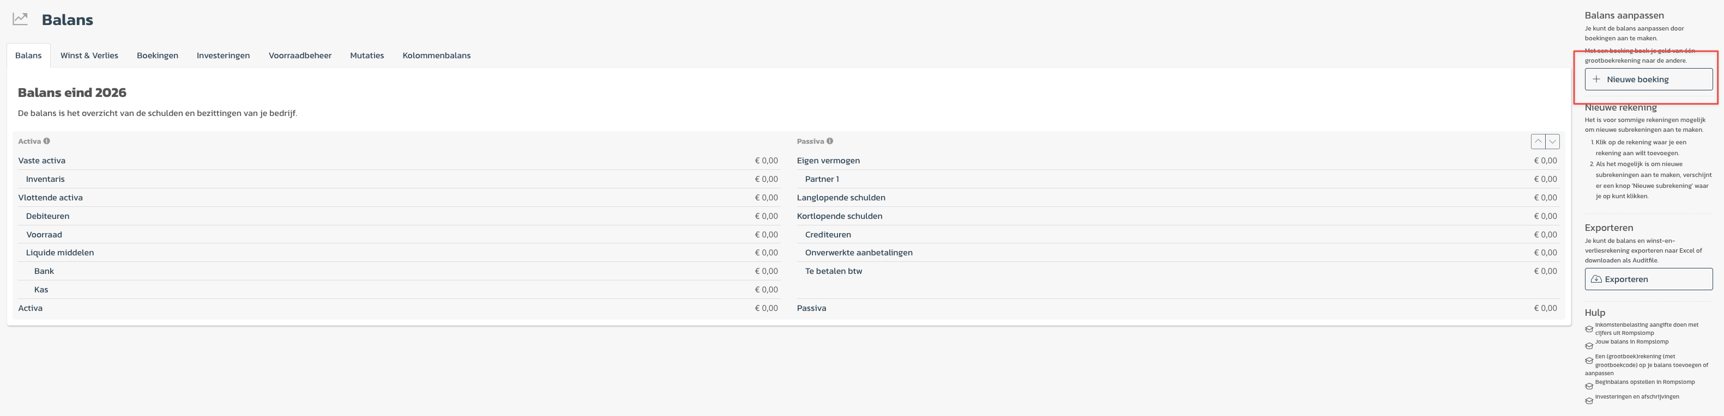This screenshot has width=1724, height=416.
Task: Open the Debiteuren account row
Action: pyautogui.click(x=47, y=216)
